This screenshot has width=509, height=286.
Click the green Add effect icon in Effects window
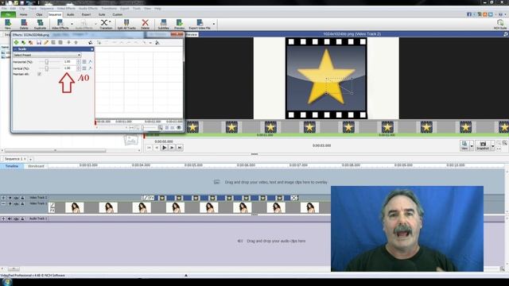(x=16, y=42)
